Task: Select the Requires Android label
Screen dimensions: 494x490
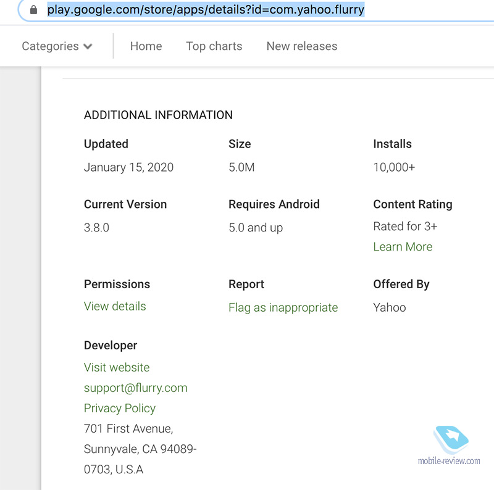Action: tap(274, 204)
